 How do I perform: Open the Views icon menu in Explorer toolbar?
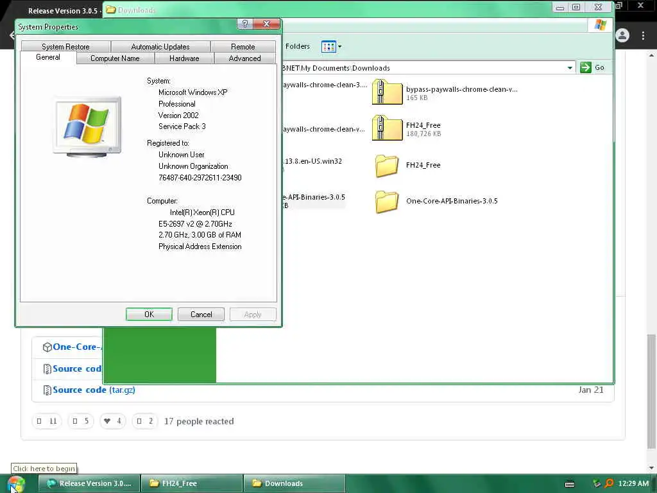(x=331, y=46)
